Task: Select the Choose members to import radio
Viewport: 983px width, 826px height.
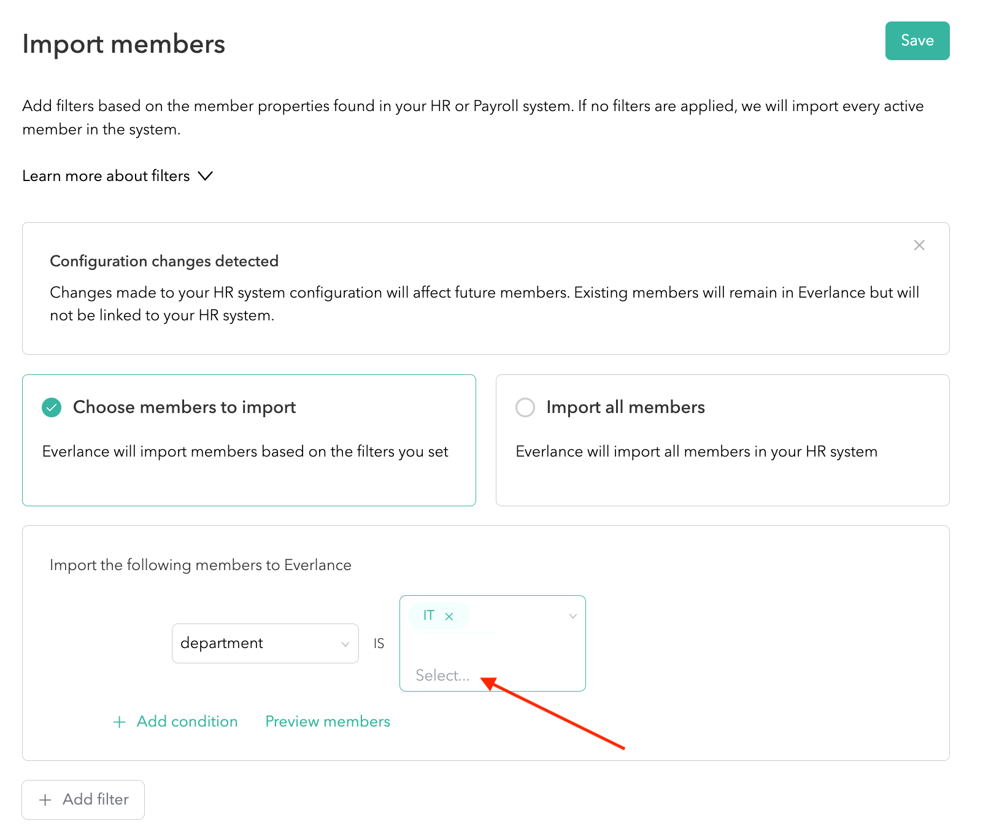Action: 52,407
